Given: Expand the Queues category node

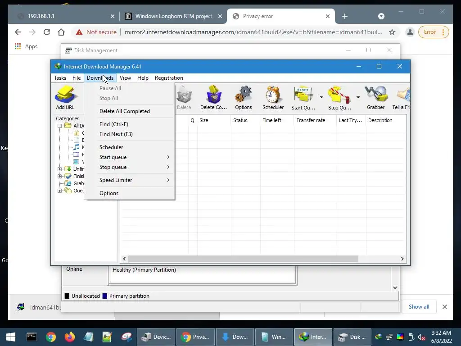Looking at the screenshot, I should point(60,191).
